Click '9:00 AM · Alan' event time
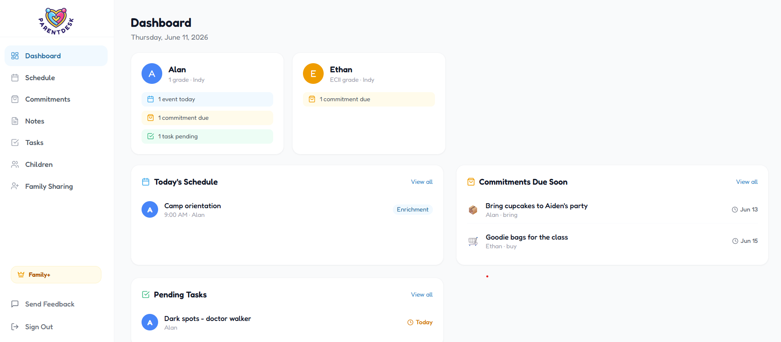This screenshot has width=781, height=342. click(x=184, y=215)
